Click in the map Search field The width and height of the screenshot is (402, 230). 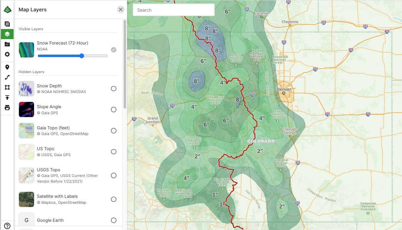174,10
